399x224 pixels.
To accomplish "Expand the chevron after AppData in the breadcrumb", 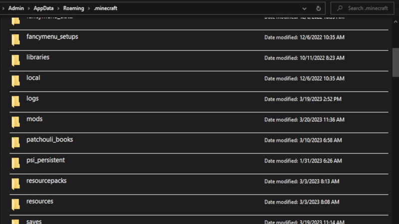I will [x=58, y=8].
